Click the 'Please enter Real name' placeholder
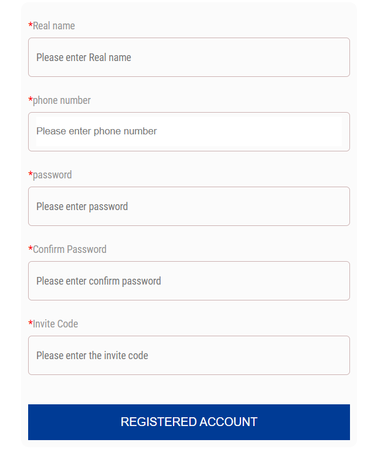384x463 pixels. [84, 58]
